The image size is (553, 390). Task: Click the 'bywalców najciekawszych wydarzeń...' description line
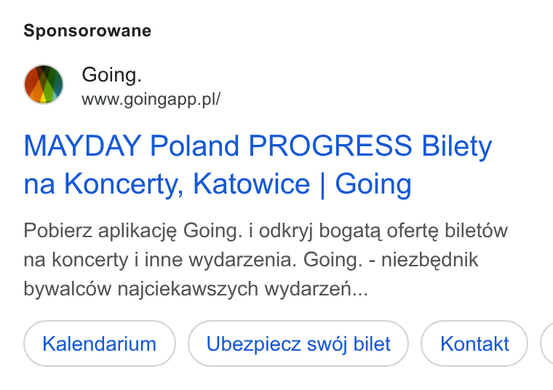click(x=196, y=289)
